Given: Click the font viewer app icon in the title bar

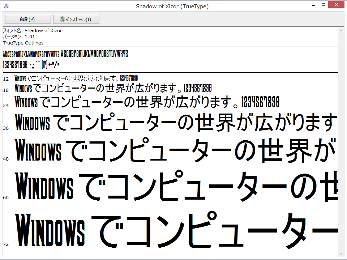Looking at the screenshot, I should point(7,6).
